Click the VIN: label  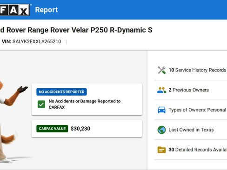coord(7,41)
